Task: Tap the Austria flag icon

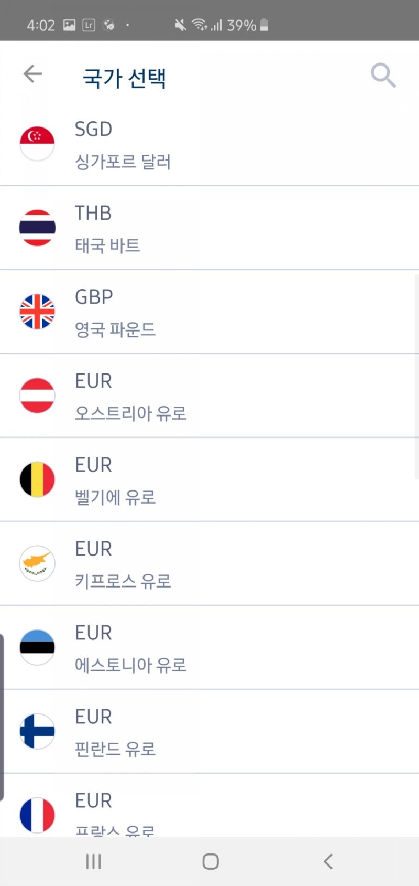Action: (x=37, y=396)
